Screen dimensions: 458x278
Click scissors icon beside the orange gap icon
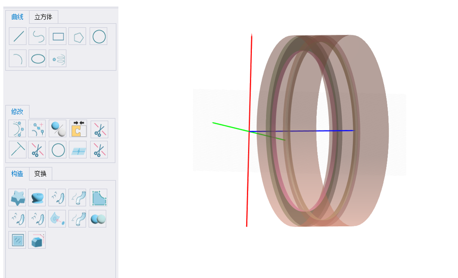tap(100, 130)
